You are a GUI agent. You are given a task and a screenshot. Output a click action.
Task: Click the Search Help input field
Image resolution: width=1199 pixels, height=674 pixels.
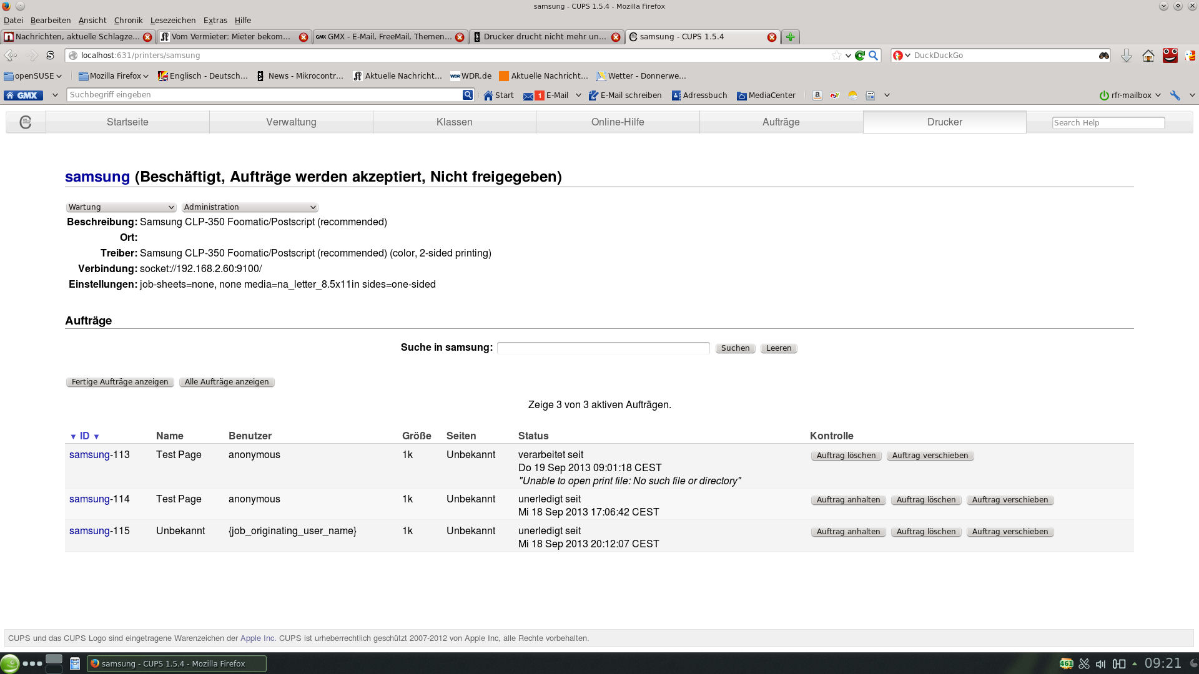(x=1108, y=123)
